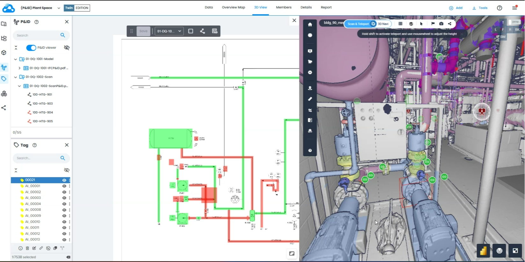Open the Details tab
This screenshot has width=525, height=262.
tap(306, 7)
